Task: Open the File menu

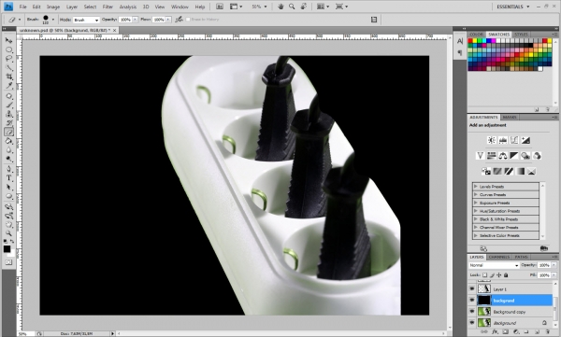Action: tap(22, 7)
